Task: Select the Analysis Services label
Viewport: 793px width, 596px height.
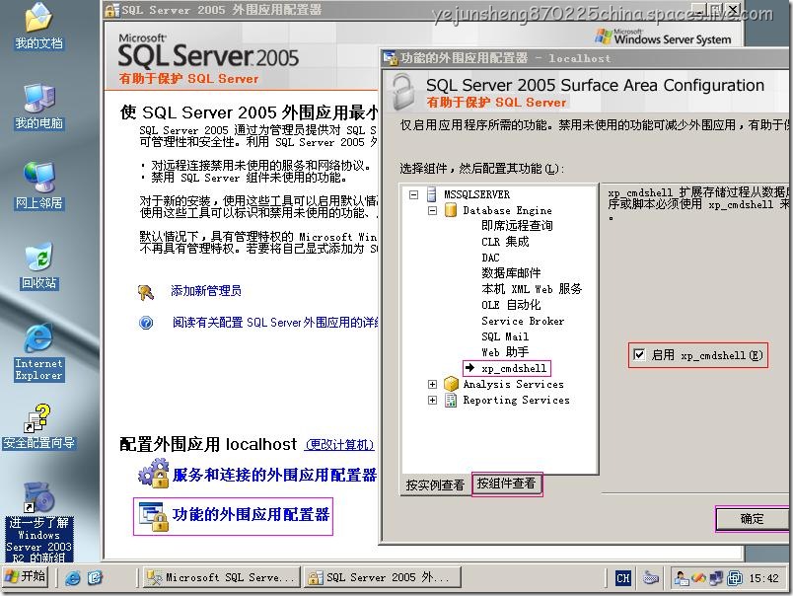Action: click(513, 384)
